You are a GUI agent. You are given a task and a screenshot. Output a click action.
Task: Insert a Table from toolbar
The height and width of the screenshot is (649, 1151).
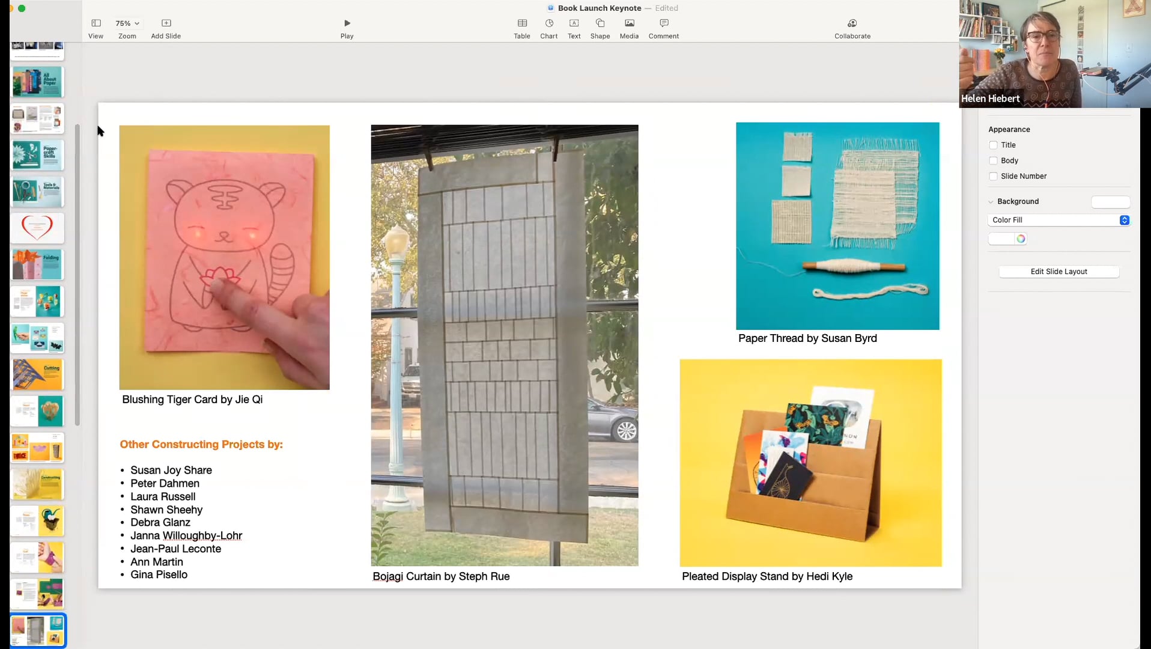coord(522,23)
